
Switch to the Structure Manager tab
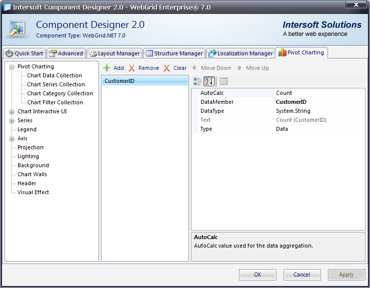[x=174, y=53]
